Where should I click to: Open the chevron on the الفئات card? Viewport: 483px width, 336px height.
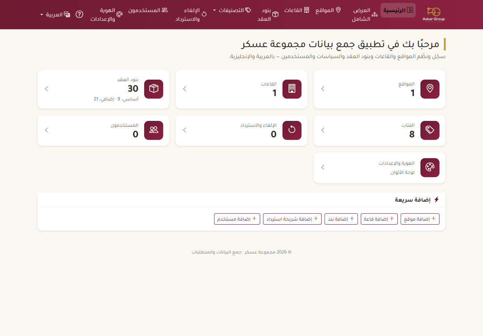pyautogui.click(x=323, y=130)
